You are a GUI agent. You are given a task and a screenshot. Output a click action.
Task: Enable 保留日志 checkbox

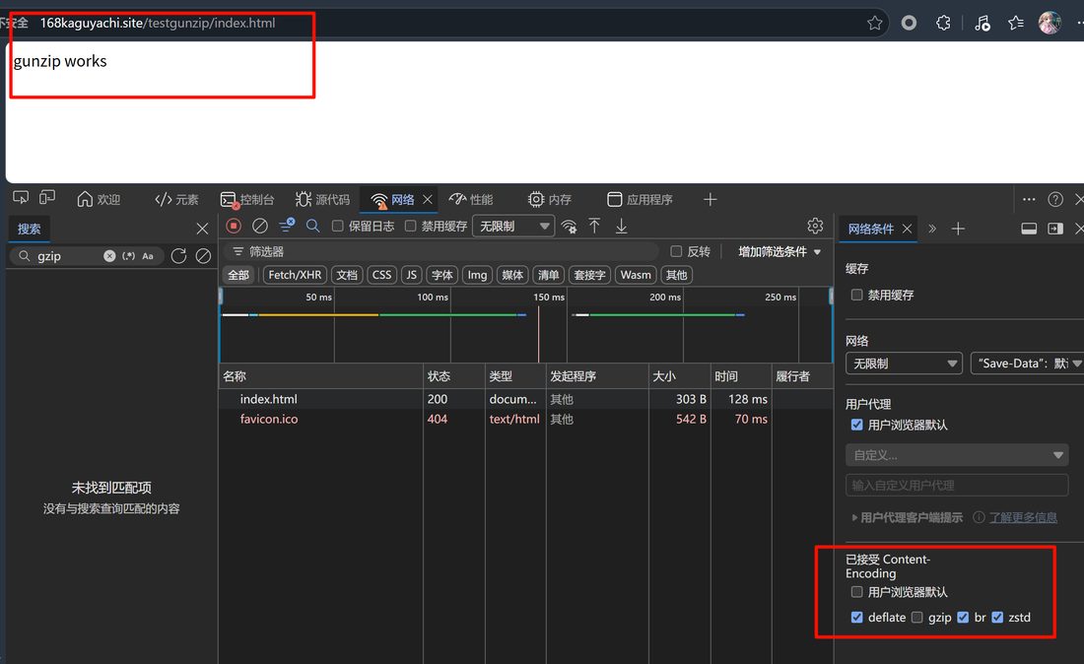pyautogui.click(x=337, y=226)
